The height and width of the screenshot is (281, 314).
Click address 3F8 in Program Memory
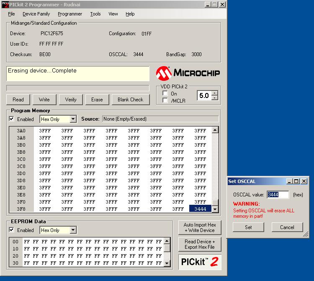tap(21, 209)
